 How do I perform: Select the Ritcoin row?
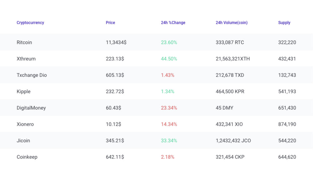coord(24,42)
